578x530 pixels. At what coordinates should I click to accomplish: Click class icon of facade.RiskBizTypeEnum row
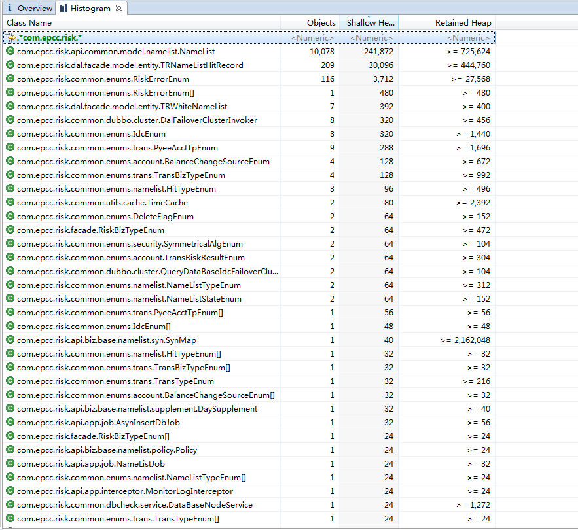(10, 230)
